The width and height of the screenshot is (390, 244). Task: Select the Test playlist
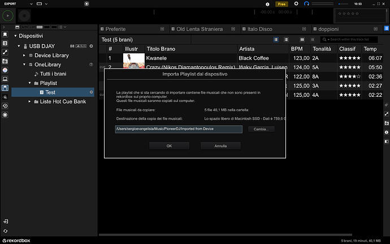point(53,92)
